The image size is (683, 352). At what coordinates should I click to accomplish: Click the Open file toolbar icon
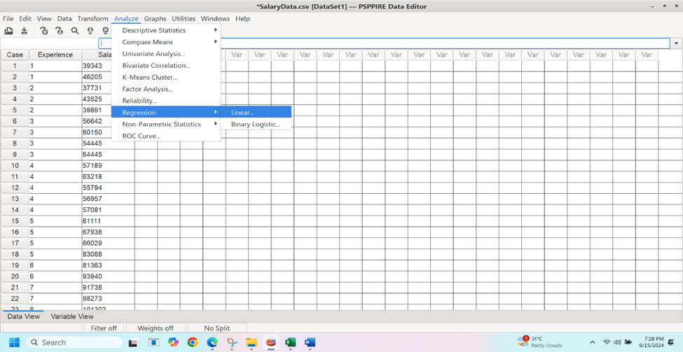tap(8, 31)
